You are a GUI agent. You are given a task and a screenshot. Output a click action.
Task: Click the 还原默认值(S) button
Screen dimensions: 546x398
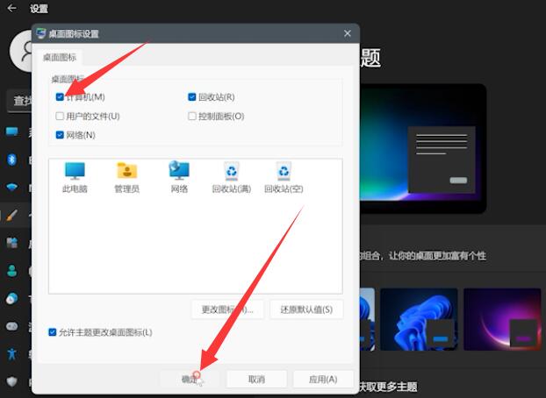306,309
